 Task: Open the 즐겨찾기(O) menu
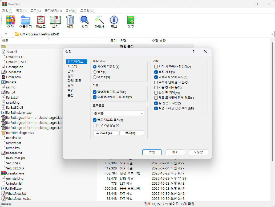point(53,11)
